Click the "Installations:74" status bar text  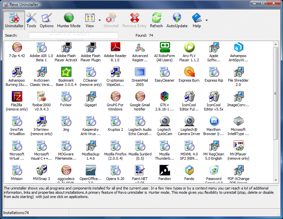click(16, 213)
